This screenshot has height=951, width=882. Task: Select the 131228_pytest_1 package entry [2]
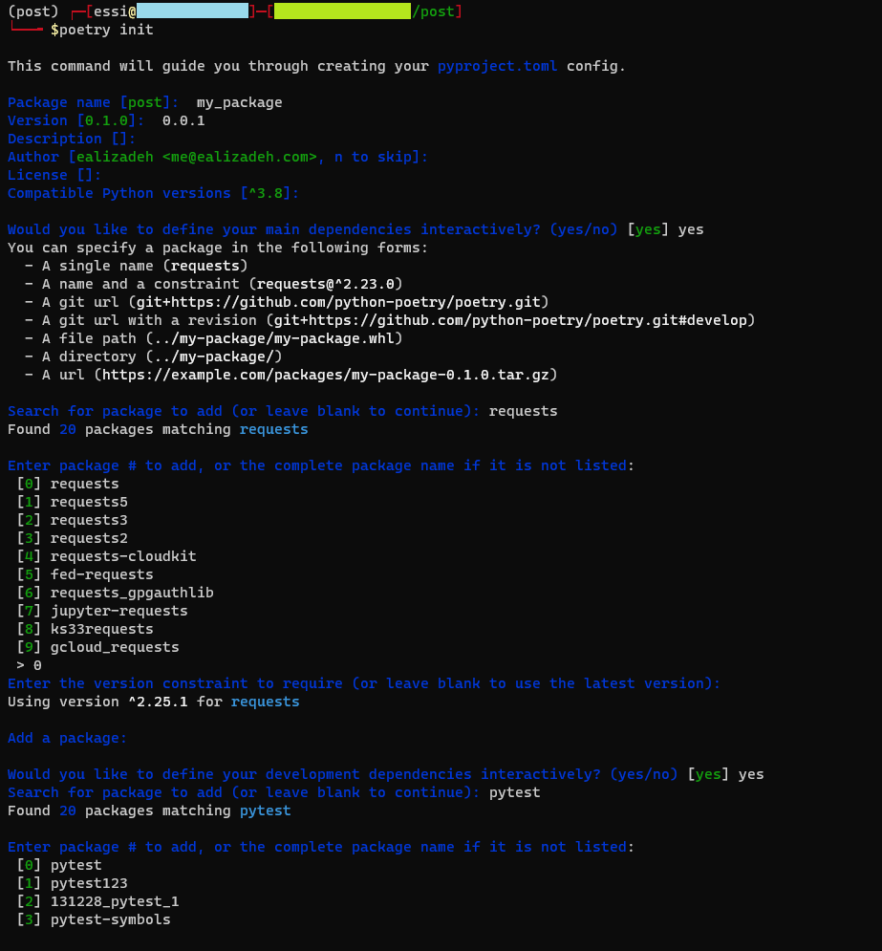pyautogui.click(x=109, y=900)
